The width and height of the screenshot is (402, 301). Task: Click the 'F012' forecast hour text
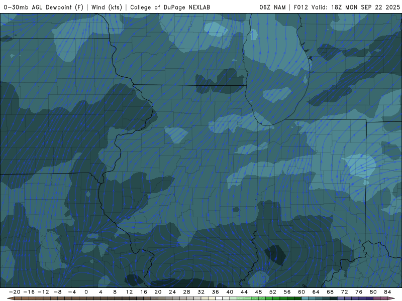300,7
